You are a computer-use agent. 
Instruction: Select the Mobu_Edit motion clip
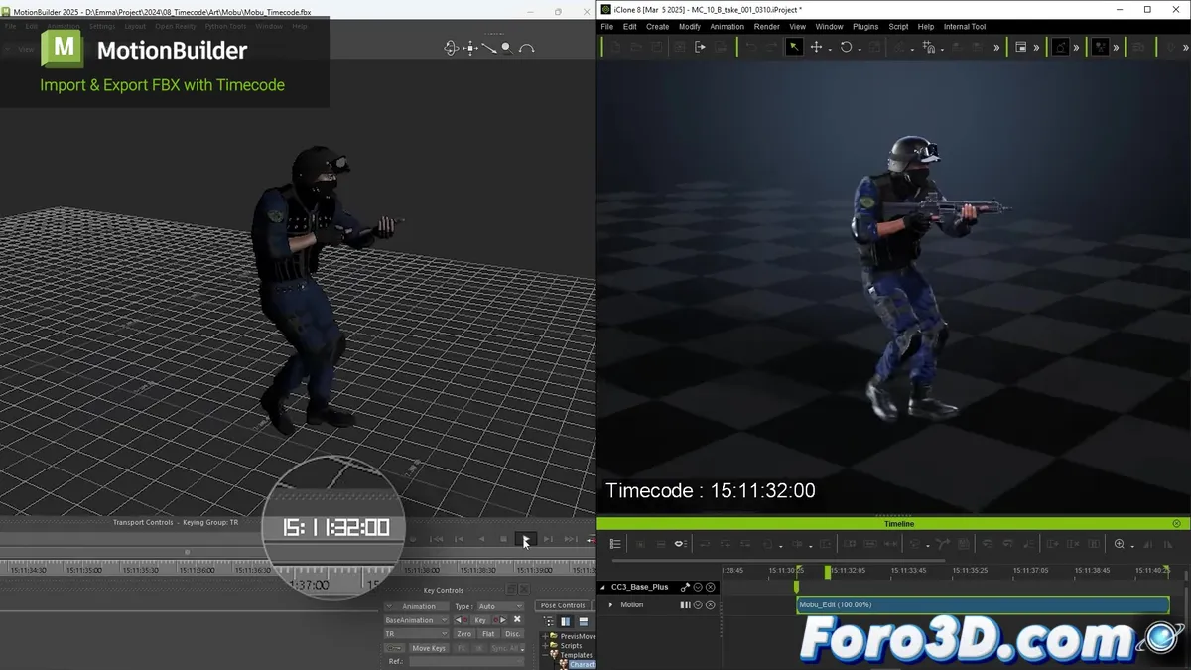pyautogui.click(x=983, y=604)
